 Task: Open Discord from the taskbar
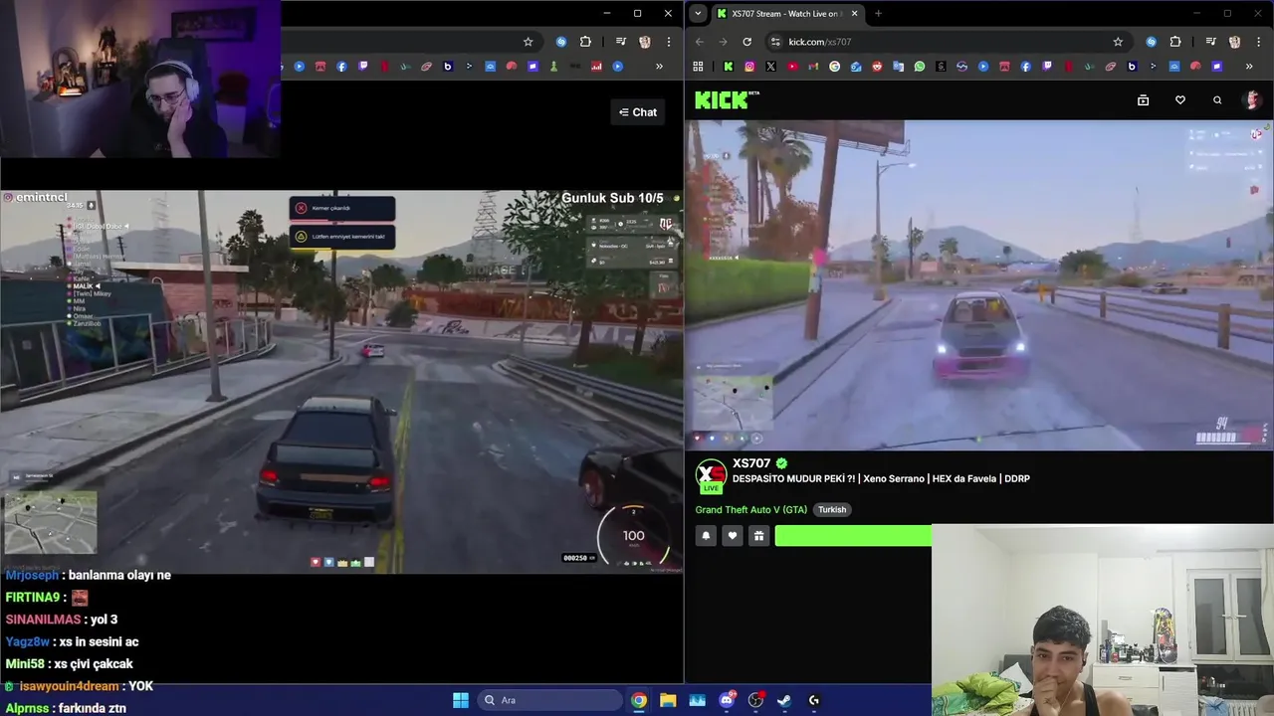pyautogui.click(x=727, y=700)
